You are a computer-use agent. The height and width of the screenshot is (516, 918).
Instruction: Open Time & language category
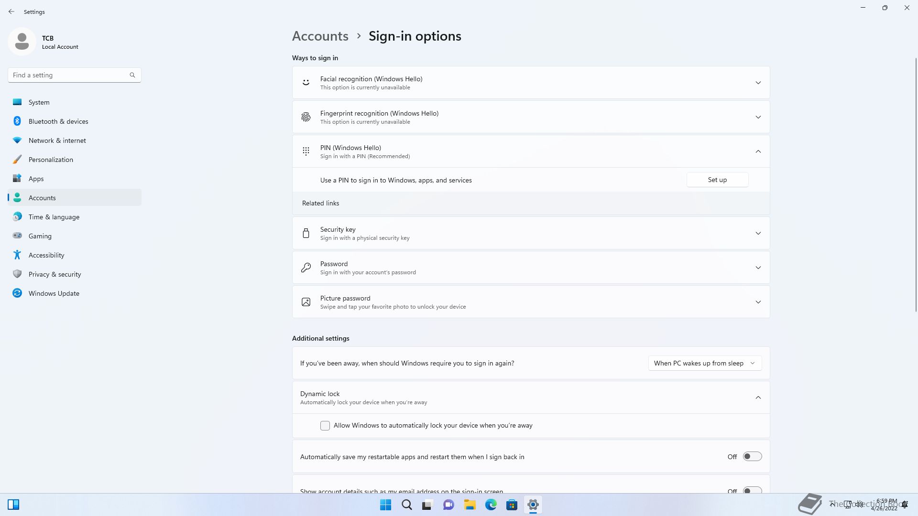(x=75, y=217)
